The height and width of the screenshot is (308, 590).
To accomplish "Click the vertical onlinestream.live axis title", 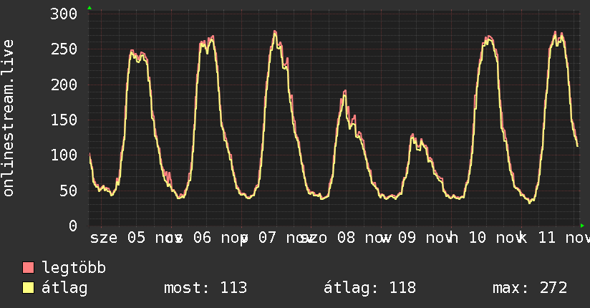I will click(9, 118).
